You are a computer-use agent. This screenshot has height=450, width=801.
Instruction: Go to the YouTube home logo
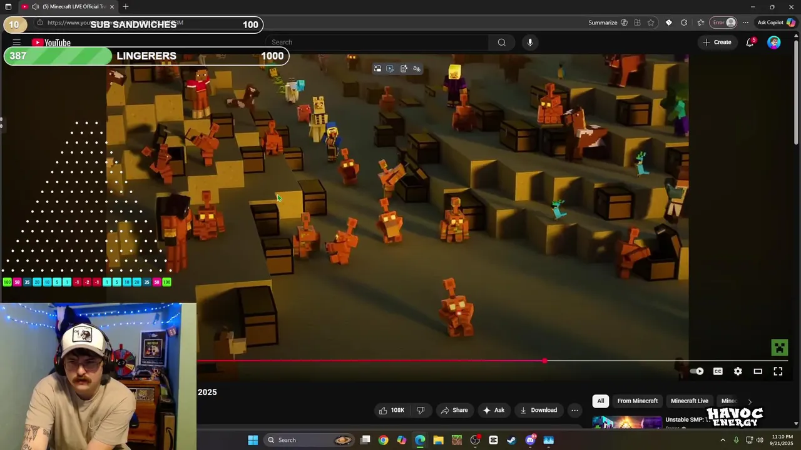click(x=51, y=42)
